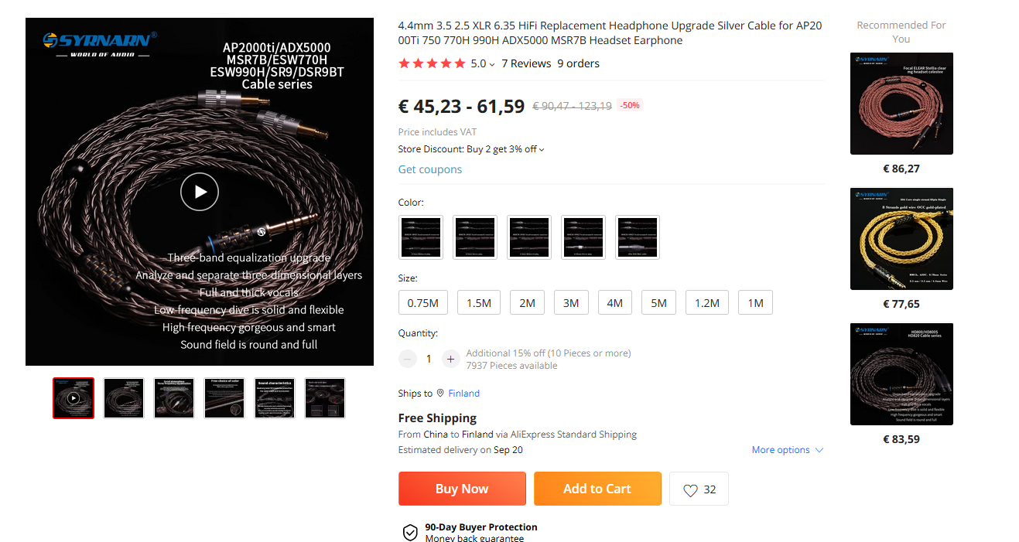This screenshot has height=542, width=1019.
Task: Open the 7 Reviews link
Action: [x=526, y=63]
